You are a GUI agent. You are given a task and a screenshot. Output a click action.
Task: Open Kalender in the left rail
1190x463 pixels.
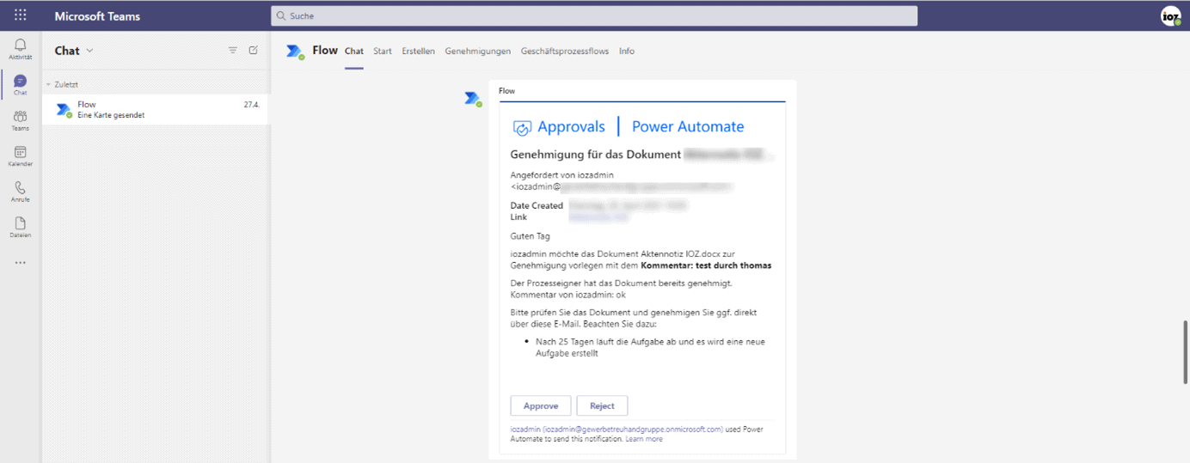tap(21, 155)
